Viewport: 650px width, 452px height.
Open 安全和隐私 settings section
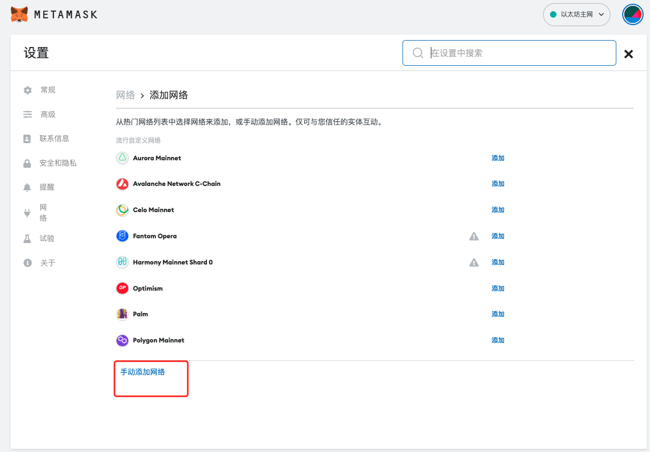pyautogui.click(x=58, y=163)
